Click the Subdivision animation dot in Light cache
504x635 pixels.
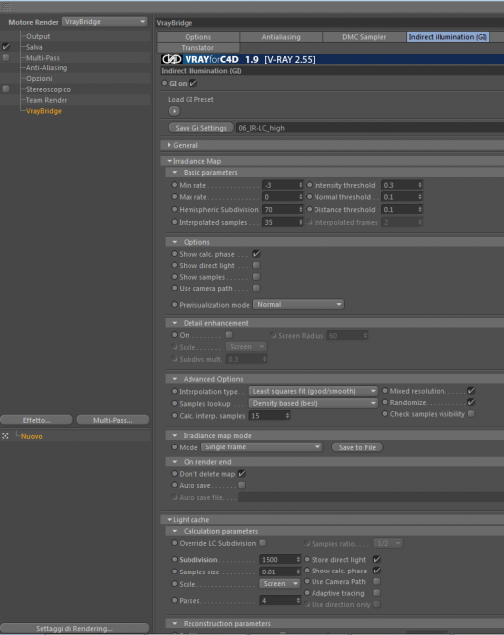pos(174,559)
